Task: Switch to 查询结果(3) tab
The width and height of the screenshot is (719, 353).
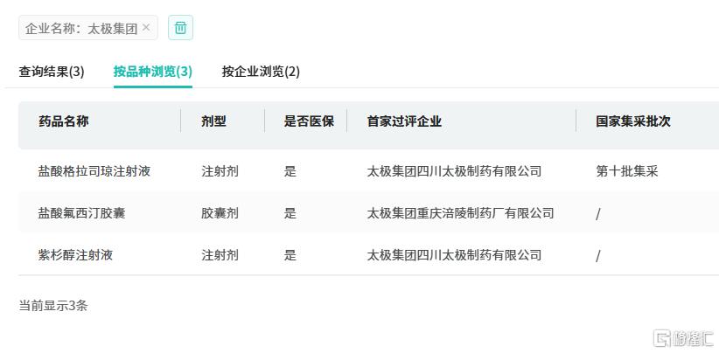Action: point(52,72)
